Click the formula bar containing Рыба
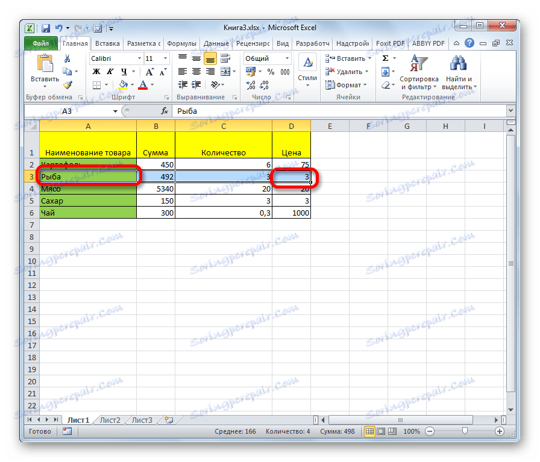This screenshot has width=540, height=462. click(x=341, y=111)
